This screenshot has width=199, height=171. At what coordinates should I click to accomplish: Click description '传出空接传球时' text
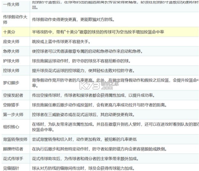46,95
